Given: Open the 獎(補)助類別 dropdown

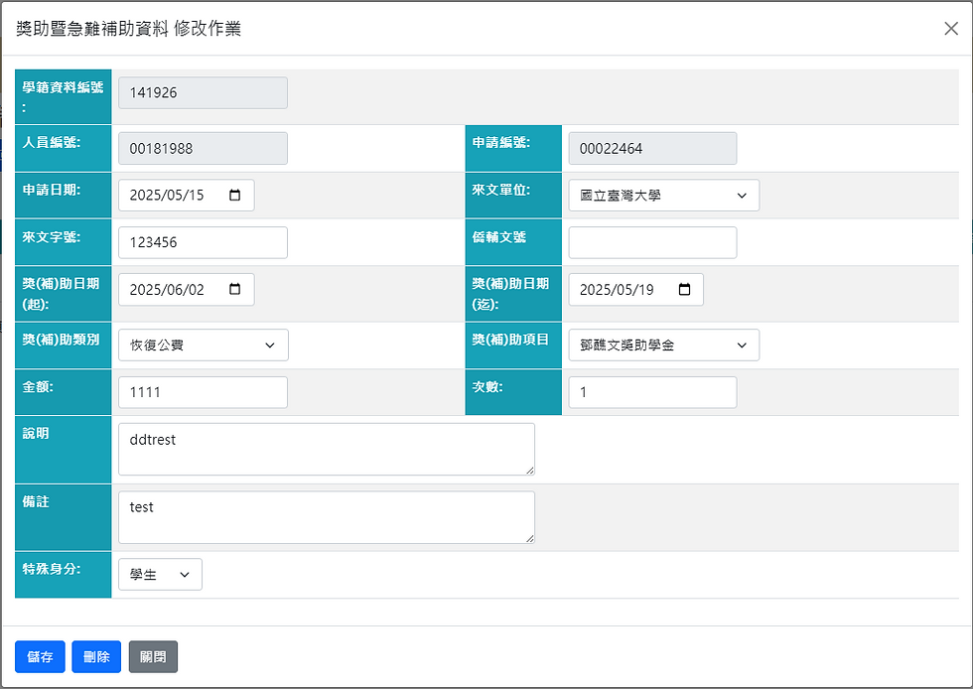Looking at the screenshot, I should (x=203, y=345).
